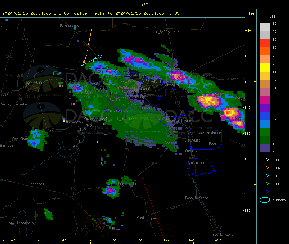The height and width of the screenshot is (244, 289).
Task: Click the white VBCP arrow legend icon
Action: point(265,160)
